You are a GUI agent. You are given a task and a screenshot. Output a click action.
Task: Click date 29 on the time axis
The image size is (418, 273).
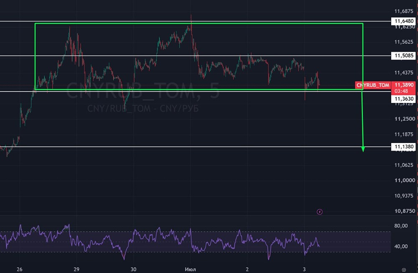(x=76, y=269)
